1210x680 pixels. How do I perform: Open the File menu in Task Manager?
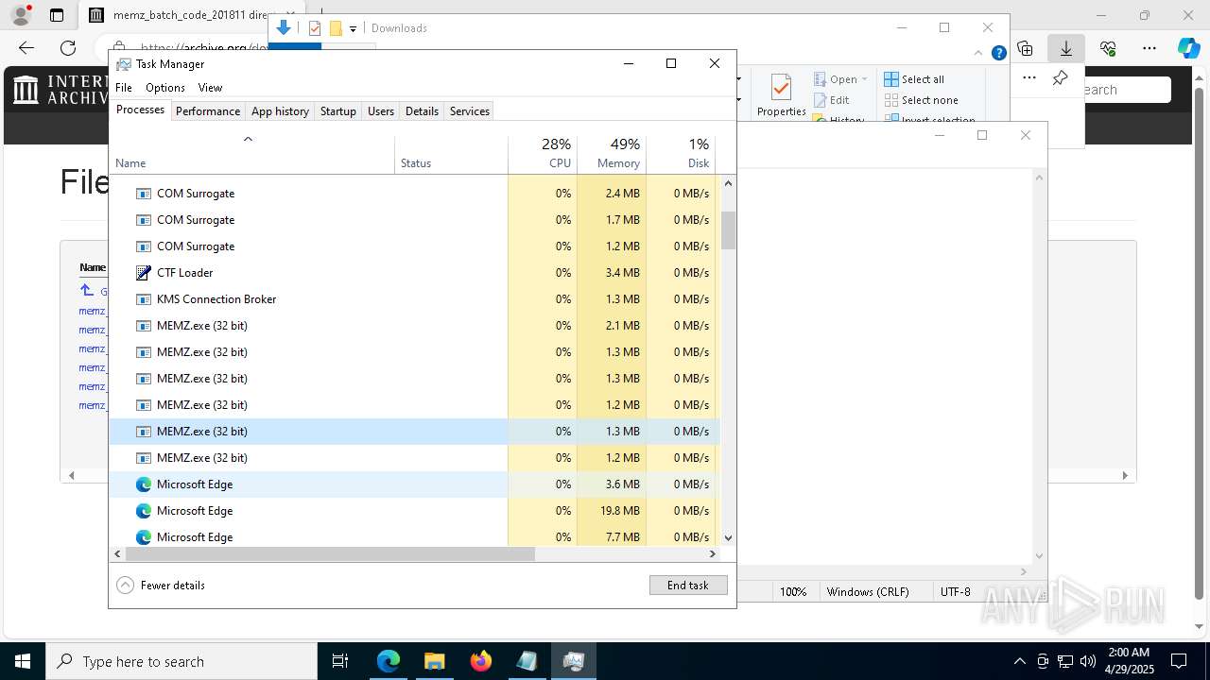click(x=124, y=87)
